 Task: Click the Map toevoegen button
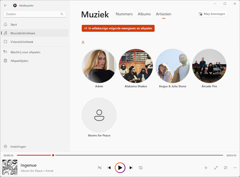pos(212,14)
